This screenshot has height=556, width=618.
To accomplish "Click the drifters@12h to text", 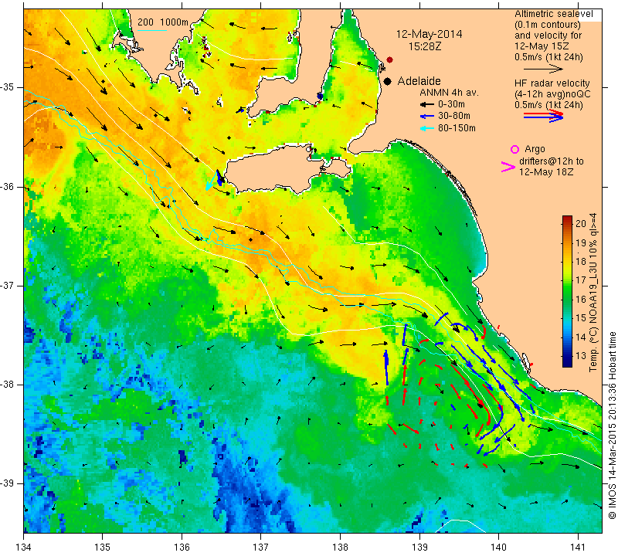I will pos(552,161).
